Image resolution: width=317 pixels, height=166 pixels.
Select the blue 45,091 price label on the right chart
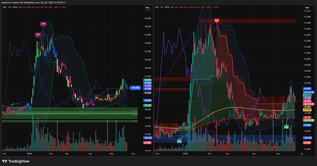307,89
